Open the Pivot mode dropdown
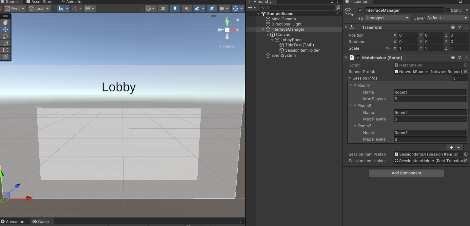470x226 pixels. pos(14,8)
